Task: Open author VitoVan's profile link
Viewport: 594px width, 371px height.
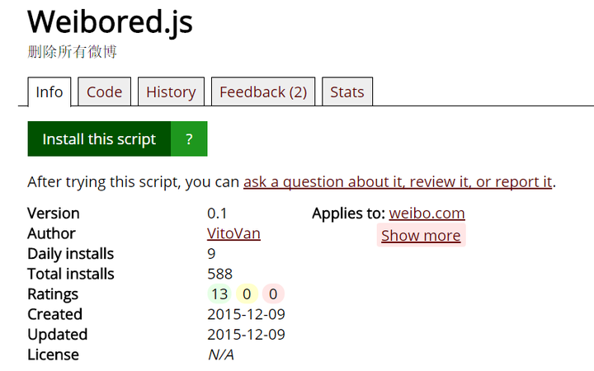Action: pos(233,233)
